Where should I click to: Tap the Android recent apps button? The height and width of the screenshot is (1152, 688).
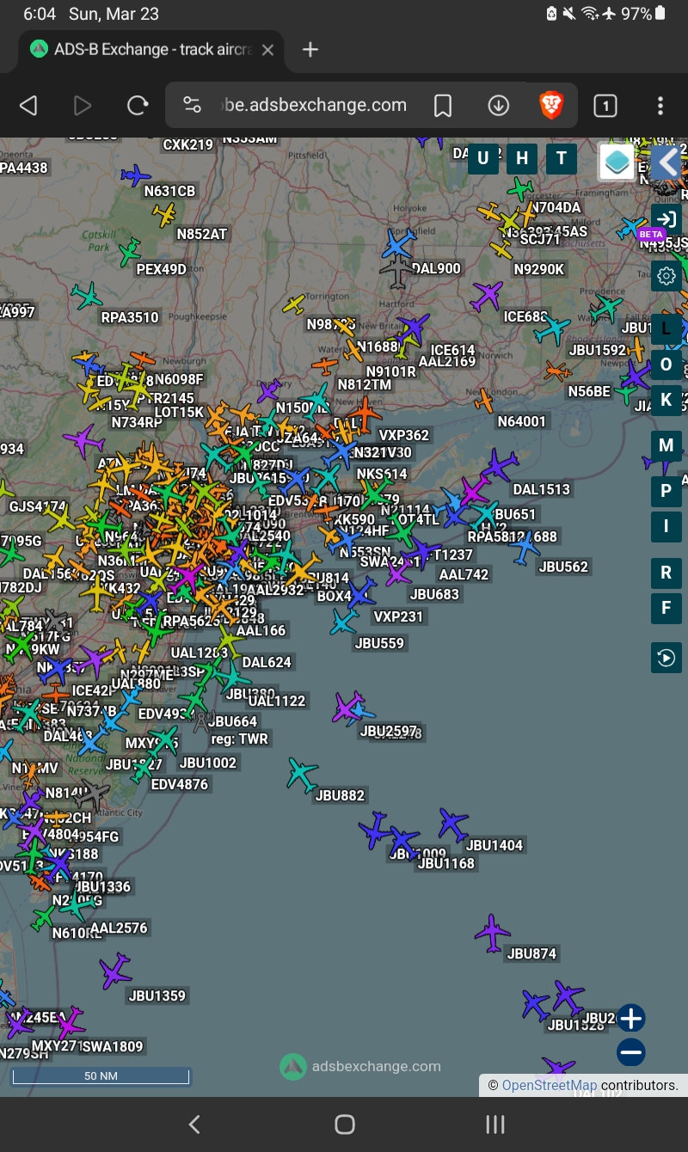coord(494,1124)
